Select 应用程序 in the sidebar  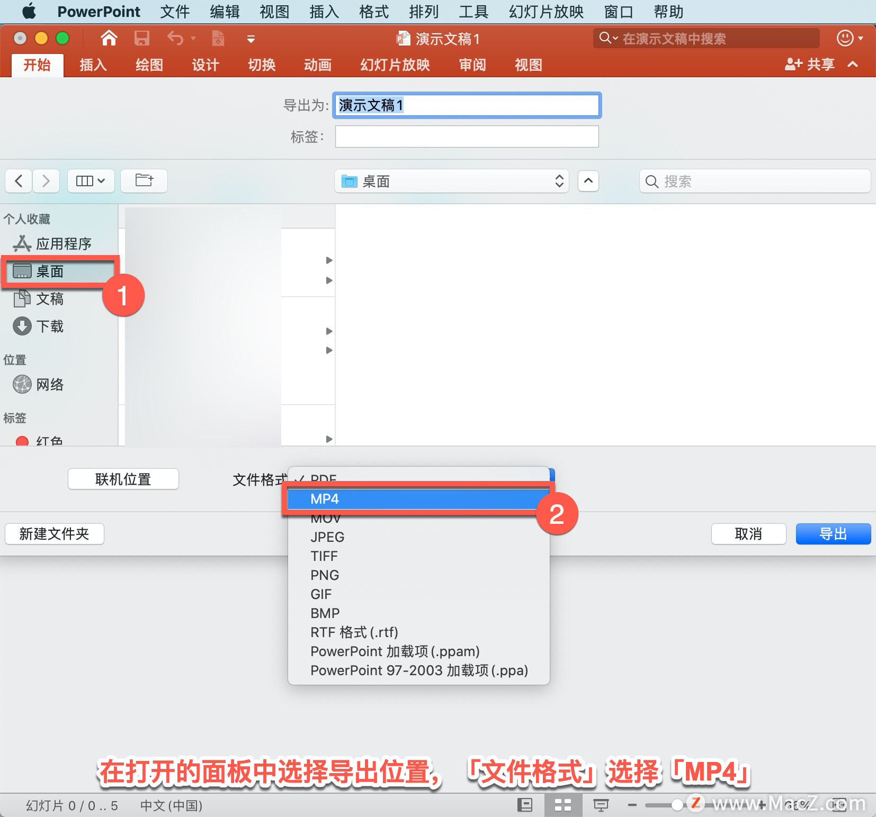pos(58,243)
